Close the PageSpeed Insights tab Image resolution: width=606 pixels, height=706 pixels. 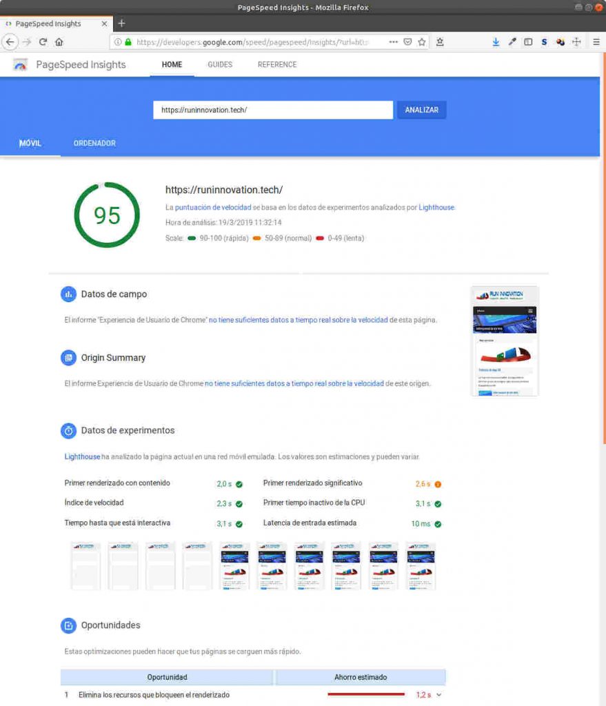pos(105,23)
